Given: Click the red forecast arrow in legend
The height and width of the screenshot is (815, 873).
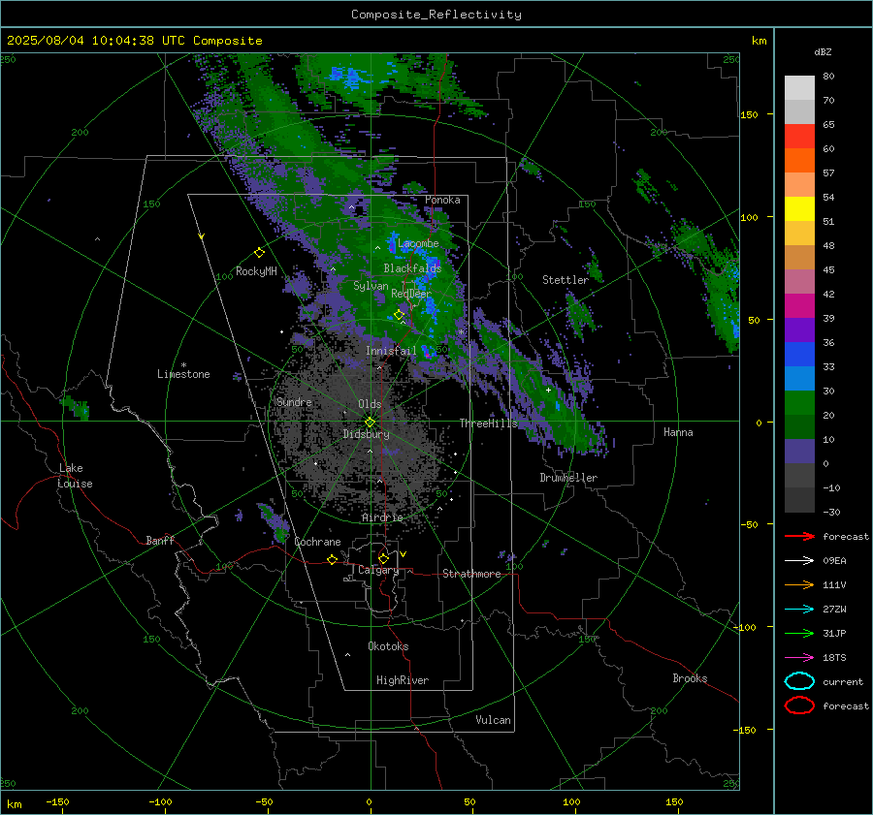Looking at the screenshot, I should (799, 536).
